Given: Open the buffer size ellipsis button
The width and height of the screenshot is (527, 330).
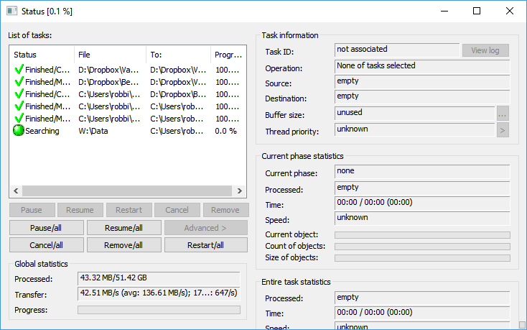Looking at the screenshot, I should click(503, 114).
